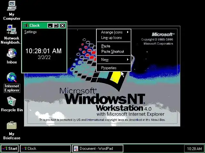Click the Arrange Icons submenu arrow
205x153 pixels.
128,32
